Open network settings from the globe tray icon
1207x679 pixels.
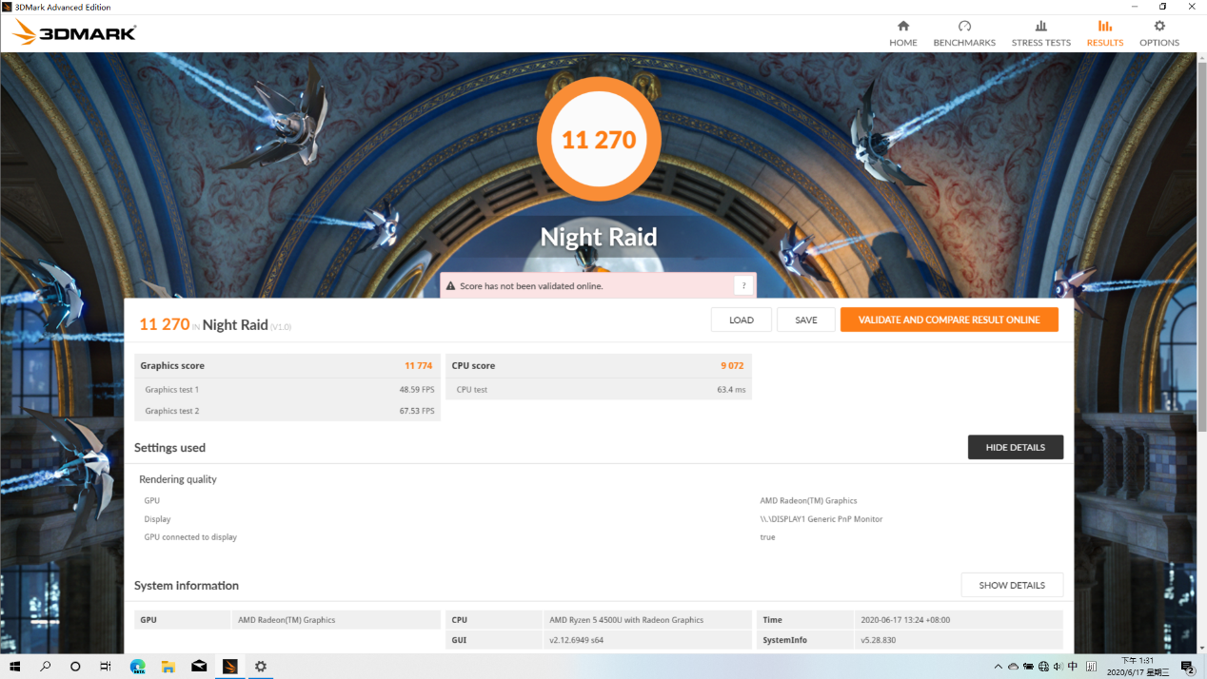(1043, 667)
